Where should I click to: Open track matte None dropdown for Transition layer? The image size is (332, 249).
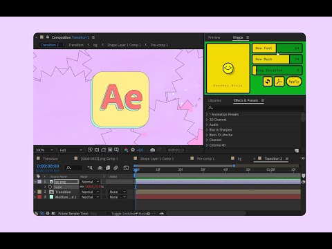[118, 192]
